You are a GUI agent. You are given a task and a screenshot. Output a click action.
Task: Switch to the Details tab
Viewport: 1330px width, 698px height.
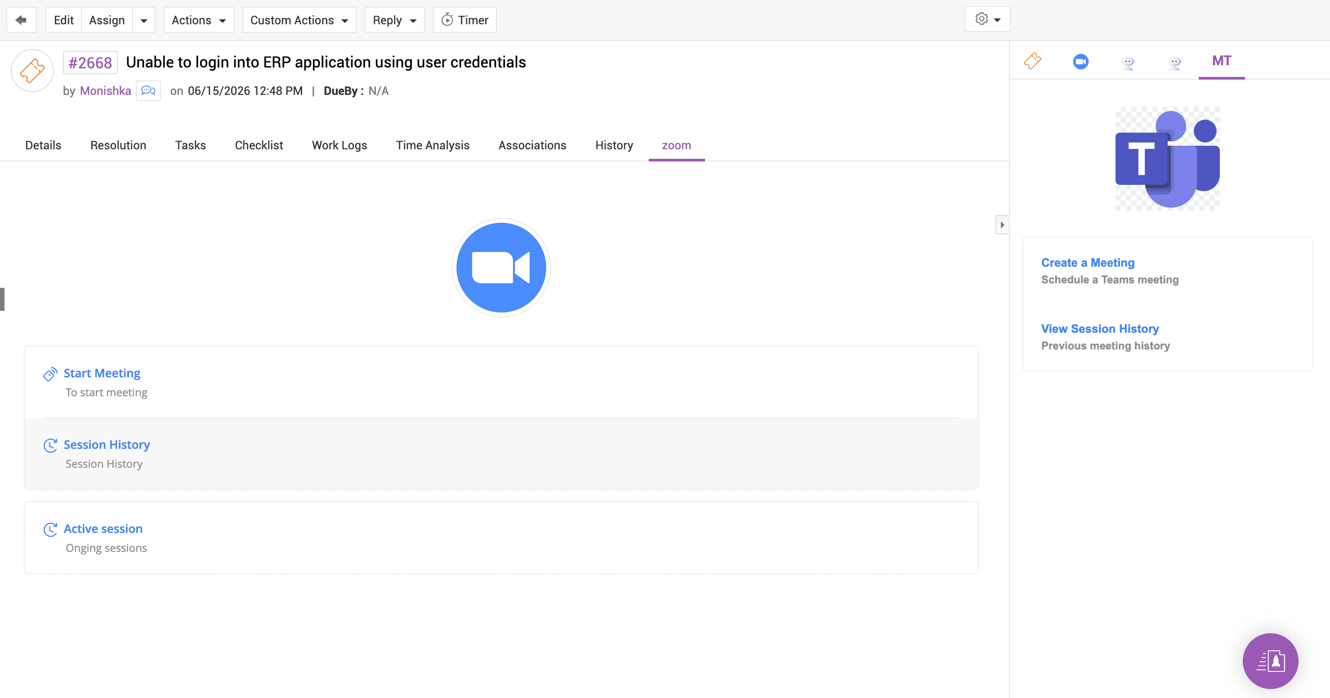[x=43, y=145]
